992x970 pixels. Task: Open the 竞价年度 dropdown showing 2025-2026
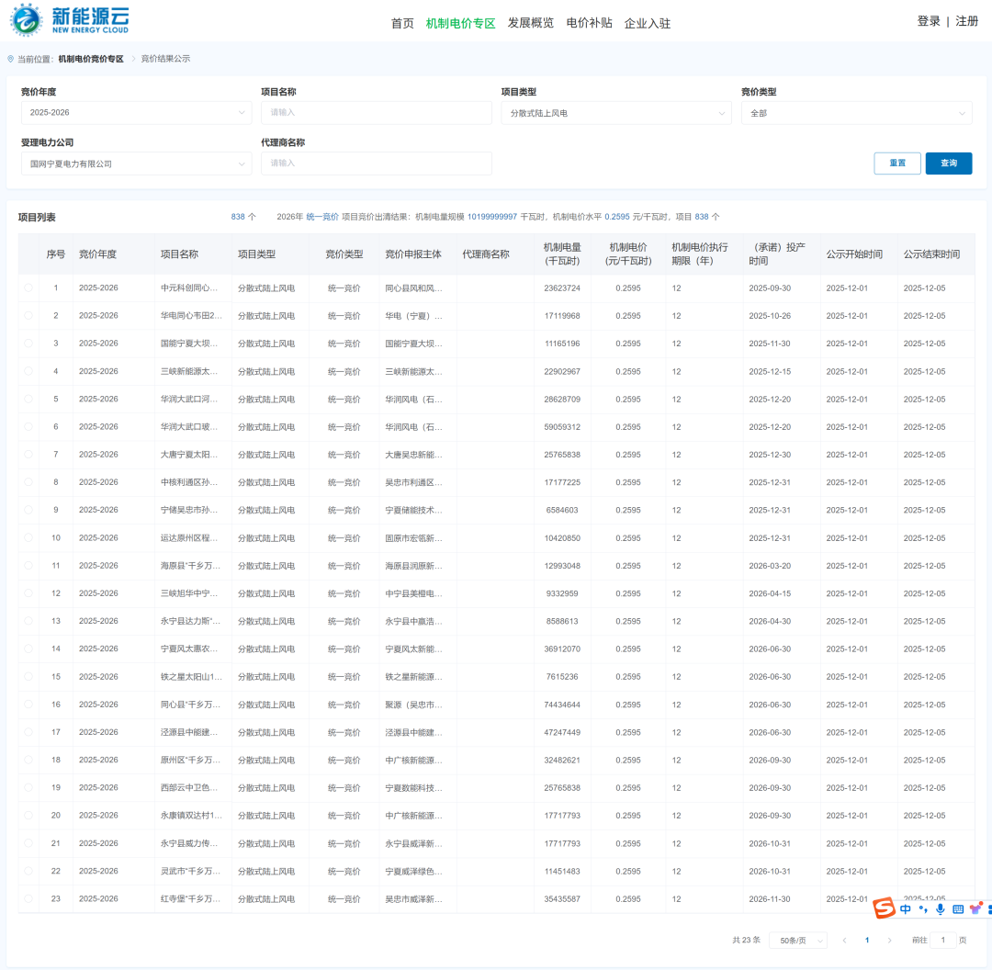coord(136,113)
